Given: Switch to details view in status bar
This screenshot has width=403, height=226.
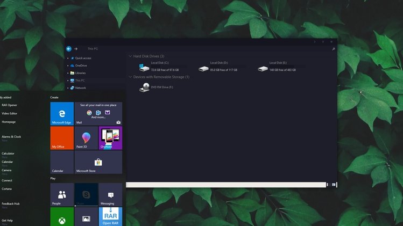Looking at the screenshot, I should (328, 185).
